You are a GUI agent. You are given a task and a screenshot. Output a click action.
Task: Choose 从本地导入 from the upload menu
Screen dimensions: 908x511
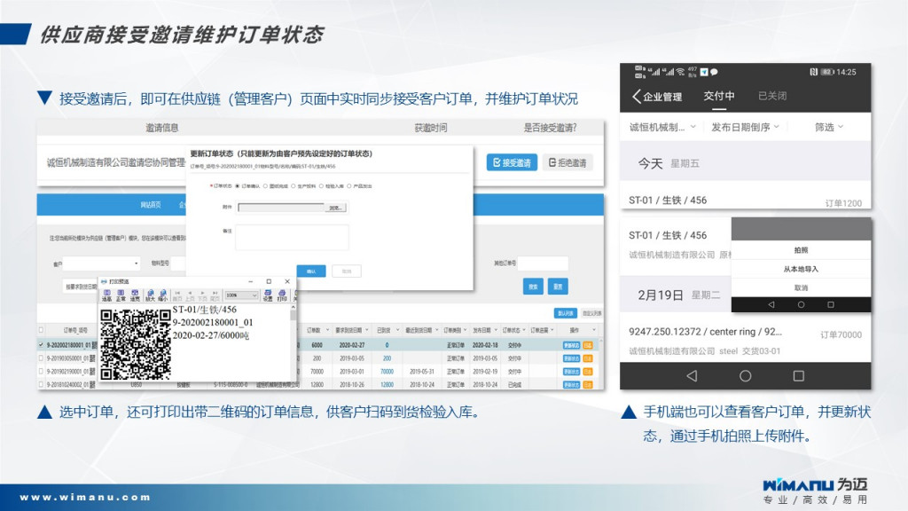[801, 269]
